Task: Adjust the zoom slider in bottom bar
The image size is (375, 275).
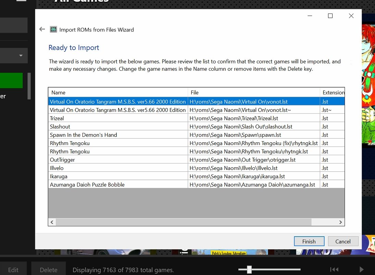Action: [x=249, y=270]
